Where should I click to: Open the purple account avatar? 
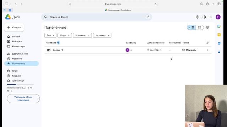point(218,17)
